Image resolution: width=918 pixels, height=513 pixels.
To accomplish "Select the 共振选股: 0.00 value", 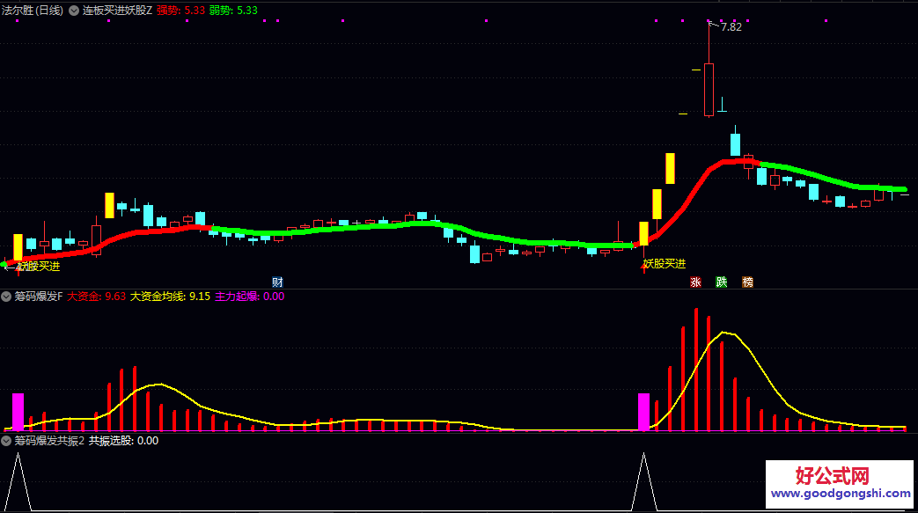I will coord(123,440).
